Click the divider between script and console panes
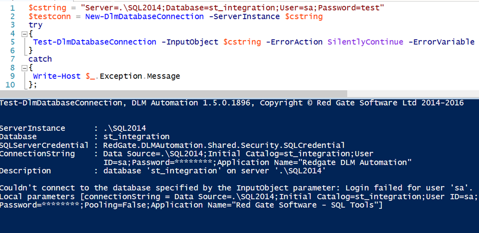 tap(239, 94)
